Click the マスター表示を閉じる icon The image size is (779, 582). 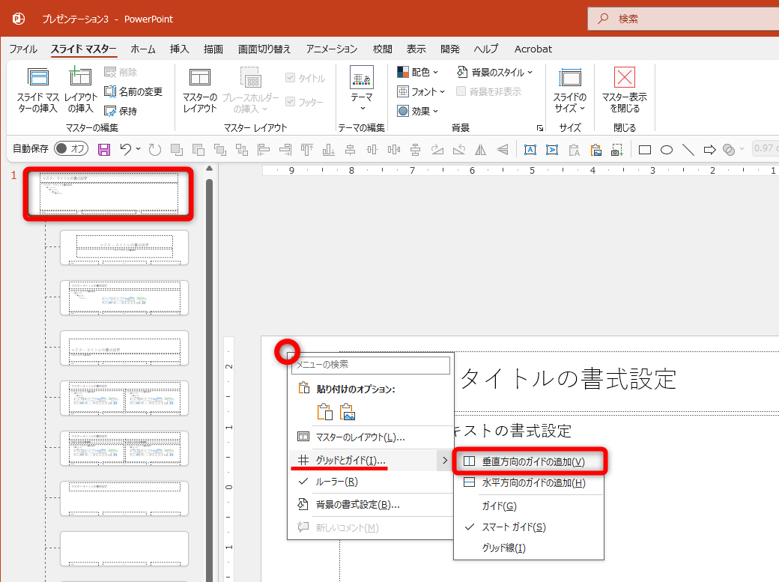click(624, 90)
